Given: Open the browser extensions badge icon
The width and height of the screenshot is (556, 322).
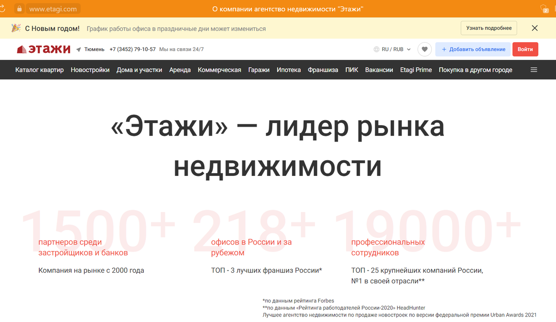Looking at the screenshot, I should pyautogui.click(x=545, y=9).
